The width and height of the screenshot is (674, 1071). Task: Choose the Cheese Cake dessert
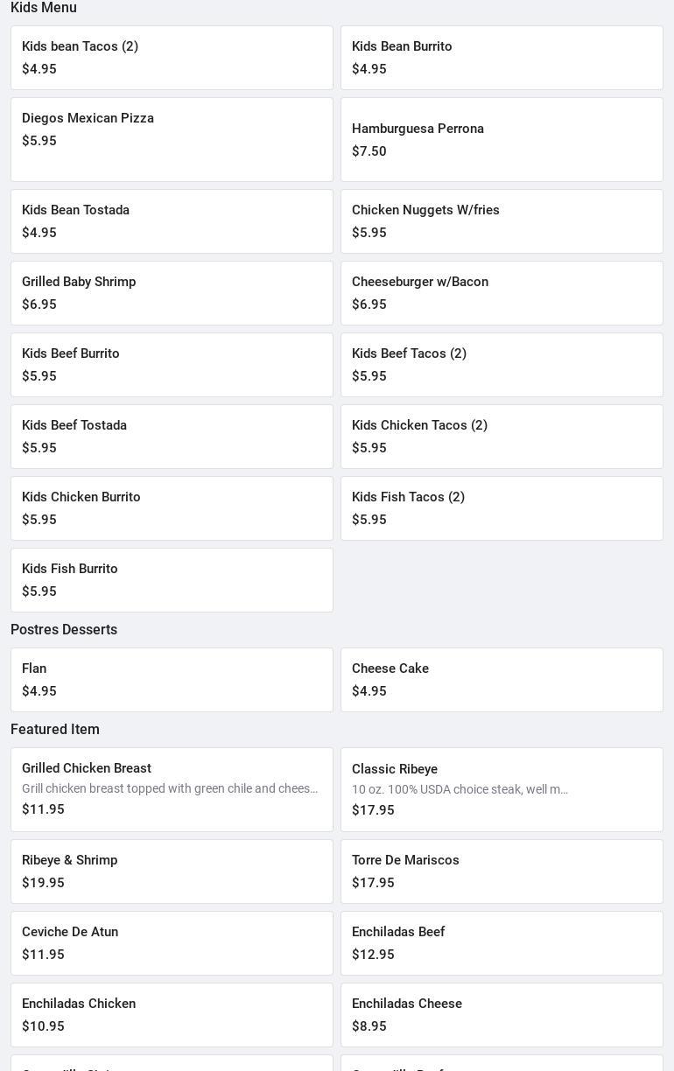tap(502, 680)
